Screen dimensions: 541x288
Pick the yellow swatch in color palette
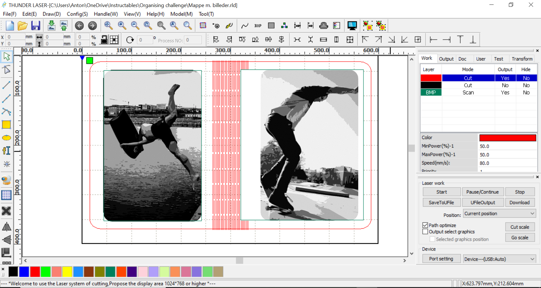coord(67,272)
